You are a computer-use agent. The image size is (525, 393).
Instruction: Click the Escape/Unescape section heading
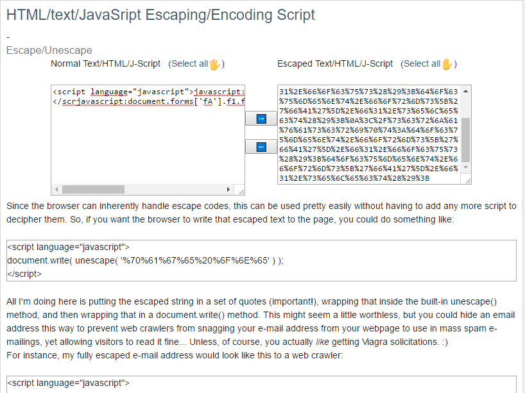click(49, 50)
